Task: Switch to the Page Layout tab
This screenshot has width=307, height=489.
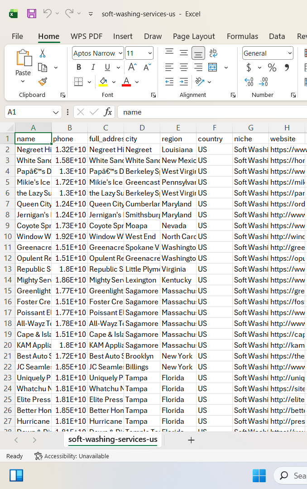Action: tap(194, 37)
